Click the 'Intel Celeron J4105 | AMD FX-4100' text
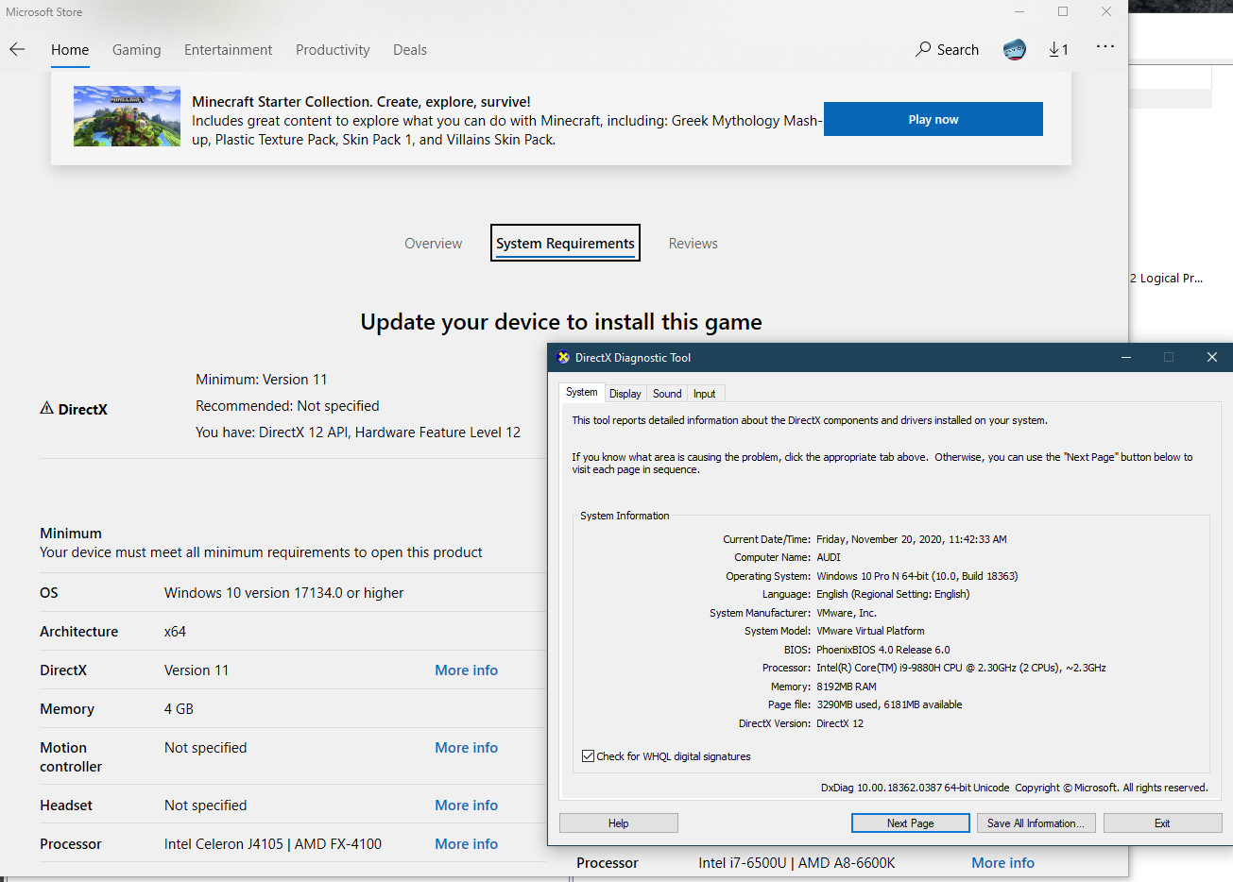The image size is (1233, 882). (273, 844)
